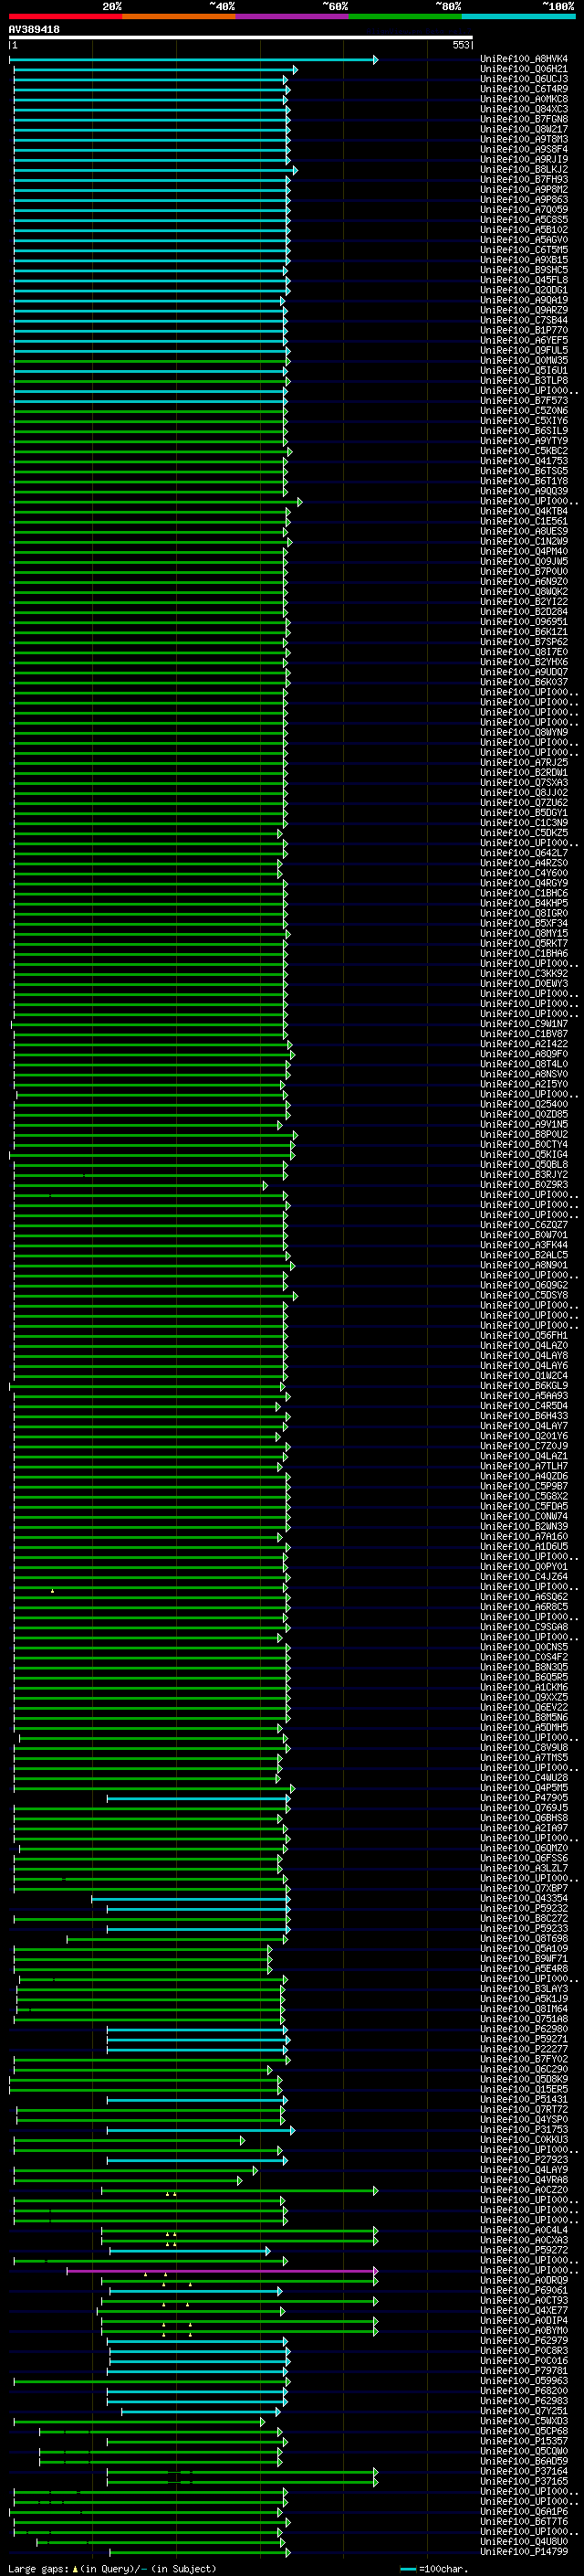Select UniRef100_Q9ARZ9 hit name

coord(524,310)
